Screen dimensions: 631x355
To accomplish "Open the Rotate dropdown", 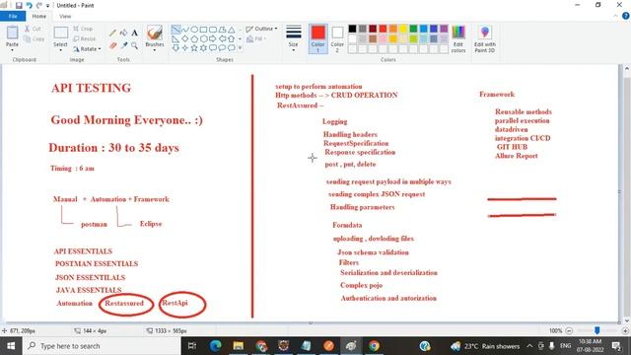I will click(88, 49).
